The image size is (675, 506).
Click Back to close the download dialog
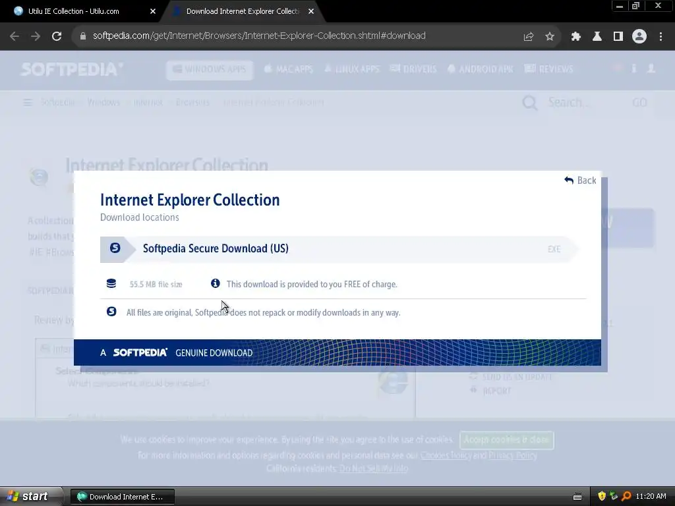580,181
